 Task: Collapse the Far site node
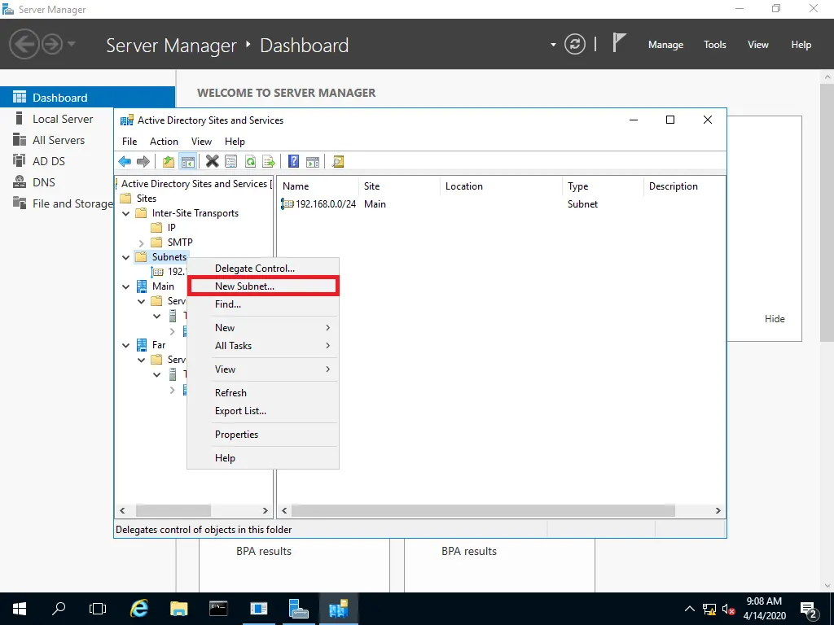(126, 345)
